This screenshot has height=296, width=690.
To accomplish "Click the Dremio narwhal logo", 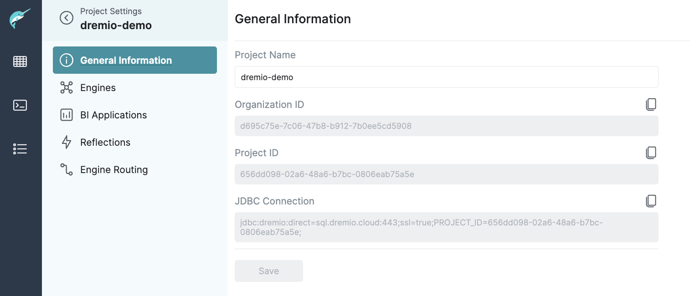I will (x=20, y=17).
